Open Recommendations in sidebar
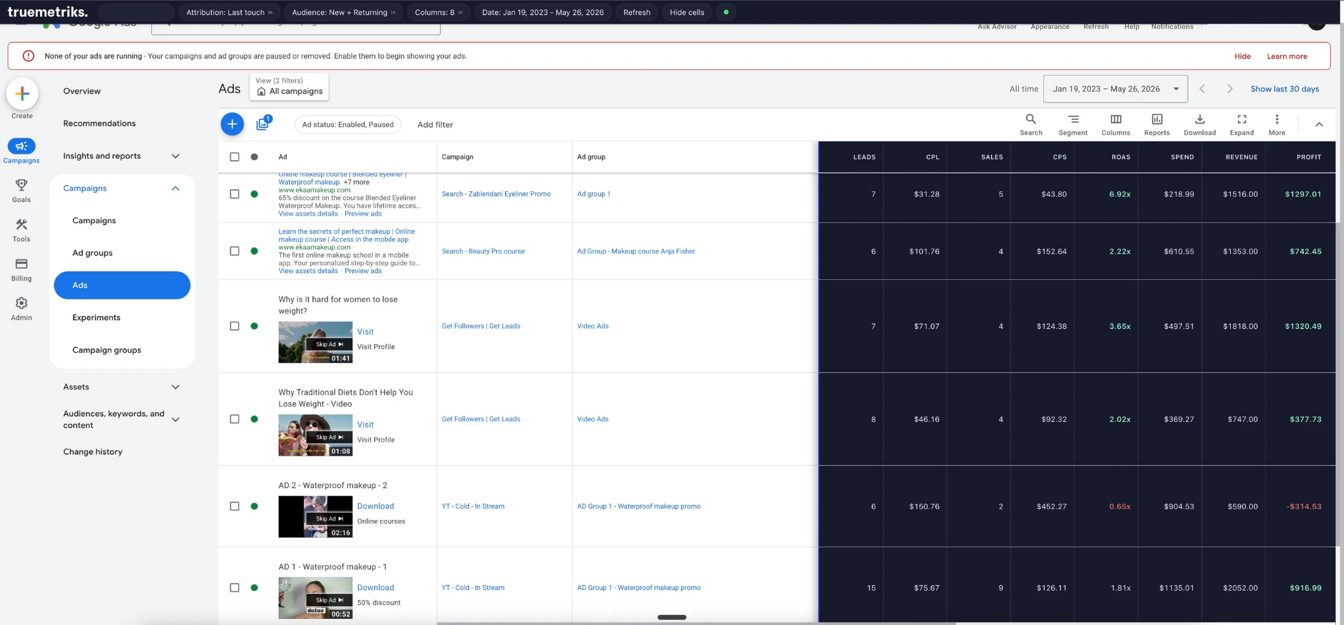The image size is (1344, 625). [99, 123]
